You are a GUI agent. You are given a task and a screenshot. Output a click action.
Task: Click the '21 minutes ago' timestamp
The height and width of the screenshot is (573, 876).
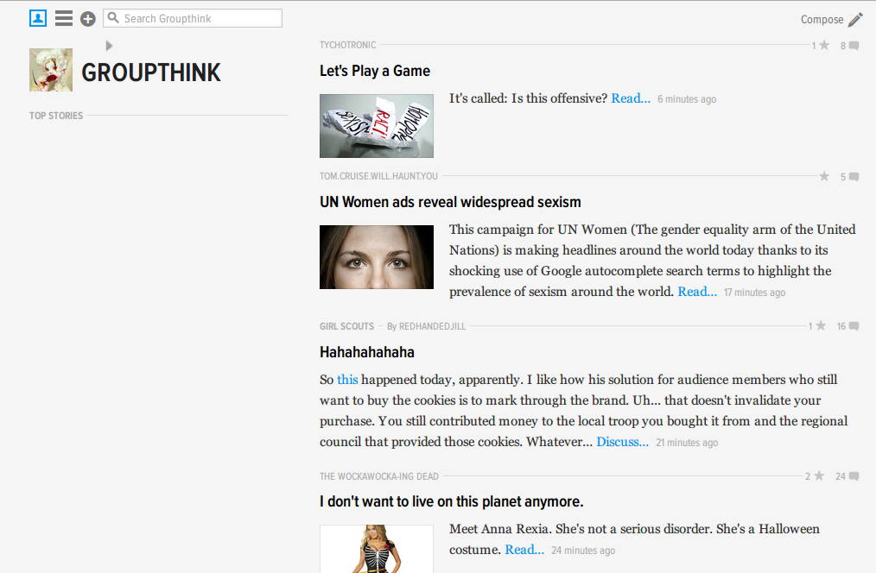coord(687,443)
